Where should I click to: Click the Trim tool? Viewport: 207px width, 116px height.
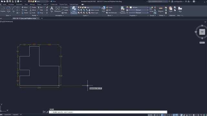point(40,7)
